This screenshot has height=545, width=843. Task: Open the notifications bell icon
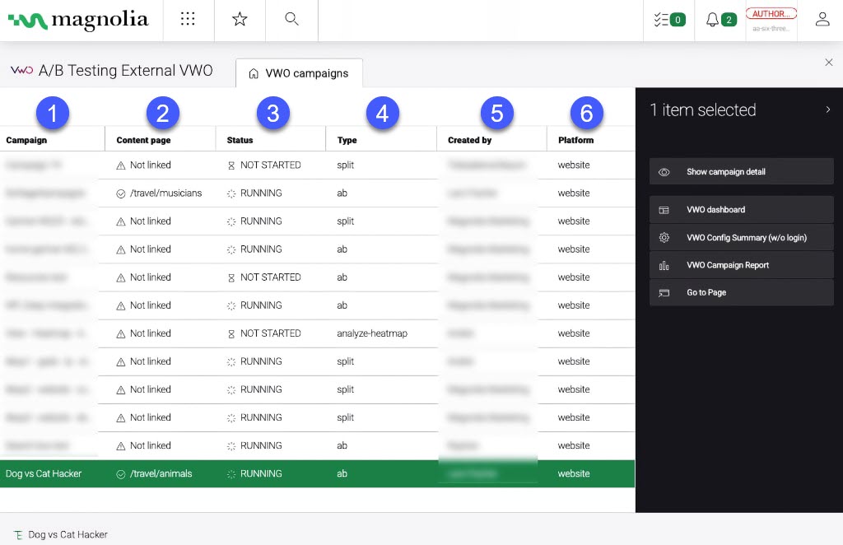pos(720,20)
